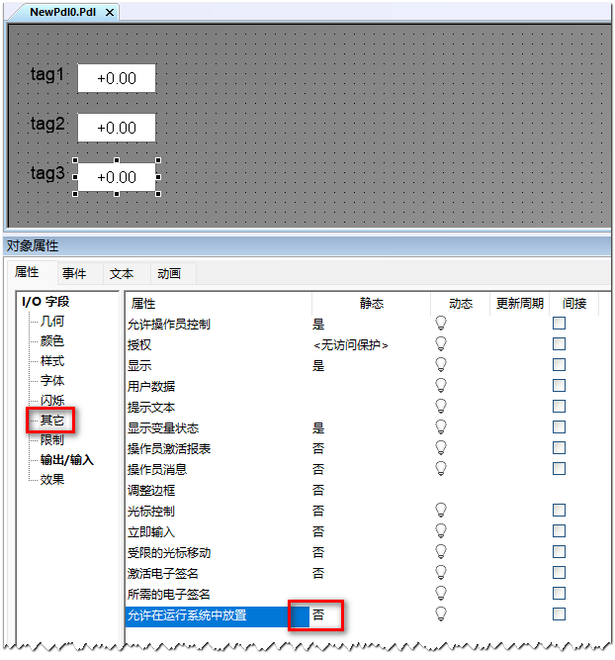Select 输出/输入 in the property tree
Viewport: 615px width, 660px height.
click(x=66, y=460)
